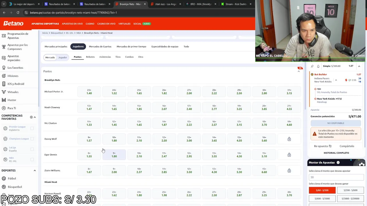Collapse Pacers vs Knicks match details
This screenshot has height=206, width=367.
click(x=336, y=80)
